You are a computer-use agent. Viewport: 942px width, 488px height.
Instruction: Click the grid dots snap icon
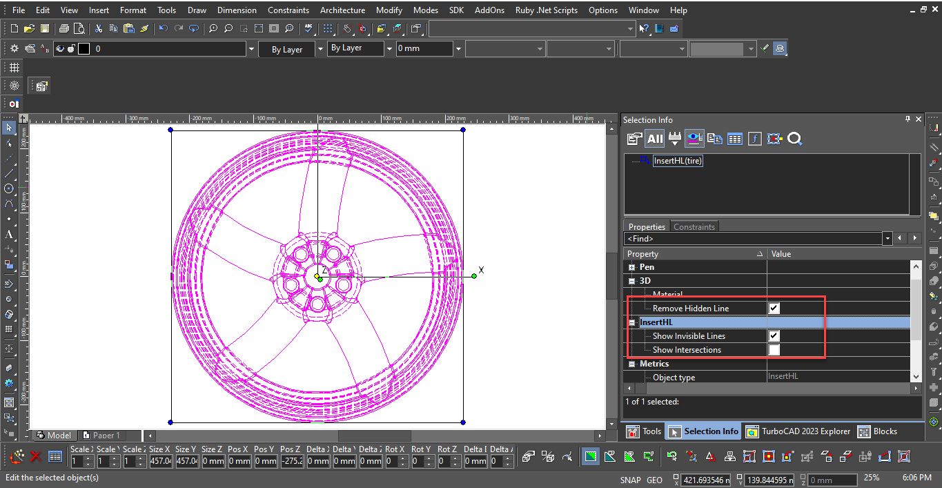(x=328, y=28)
